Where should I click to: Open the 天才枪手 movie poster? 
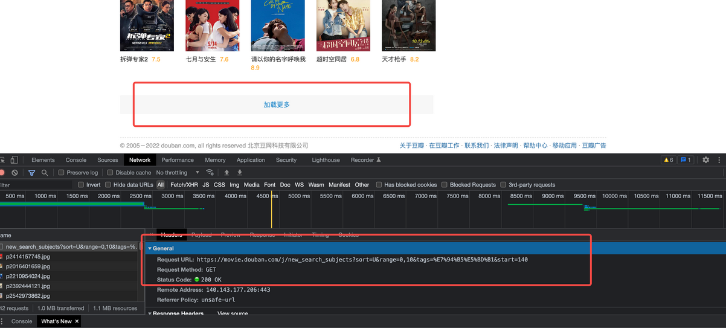click(408, 25)
